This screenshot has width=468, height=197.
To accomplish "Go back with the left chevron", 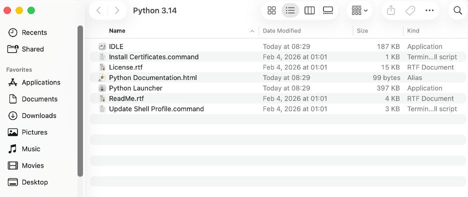I will coord(98,10).
